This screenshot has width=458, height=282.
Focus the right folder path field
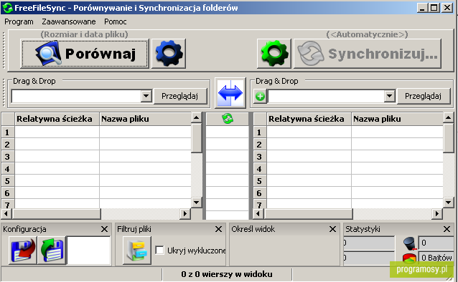(326, 96)
